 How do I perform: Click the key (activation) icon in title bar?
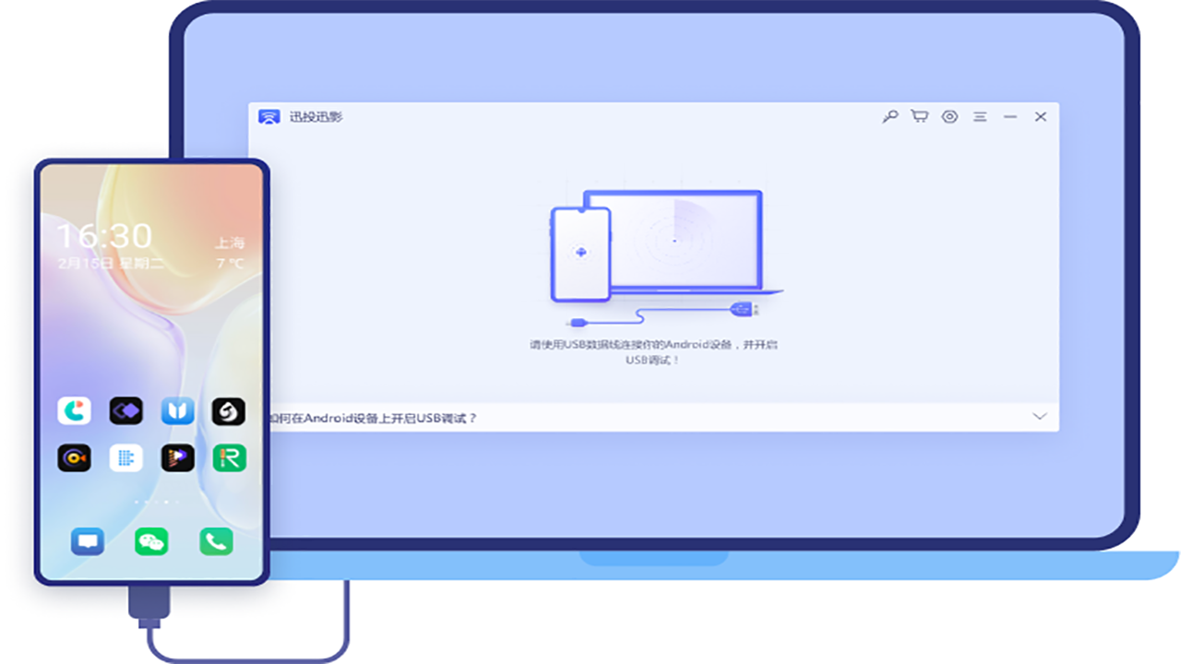coord(889,117)
